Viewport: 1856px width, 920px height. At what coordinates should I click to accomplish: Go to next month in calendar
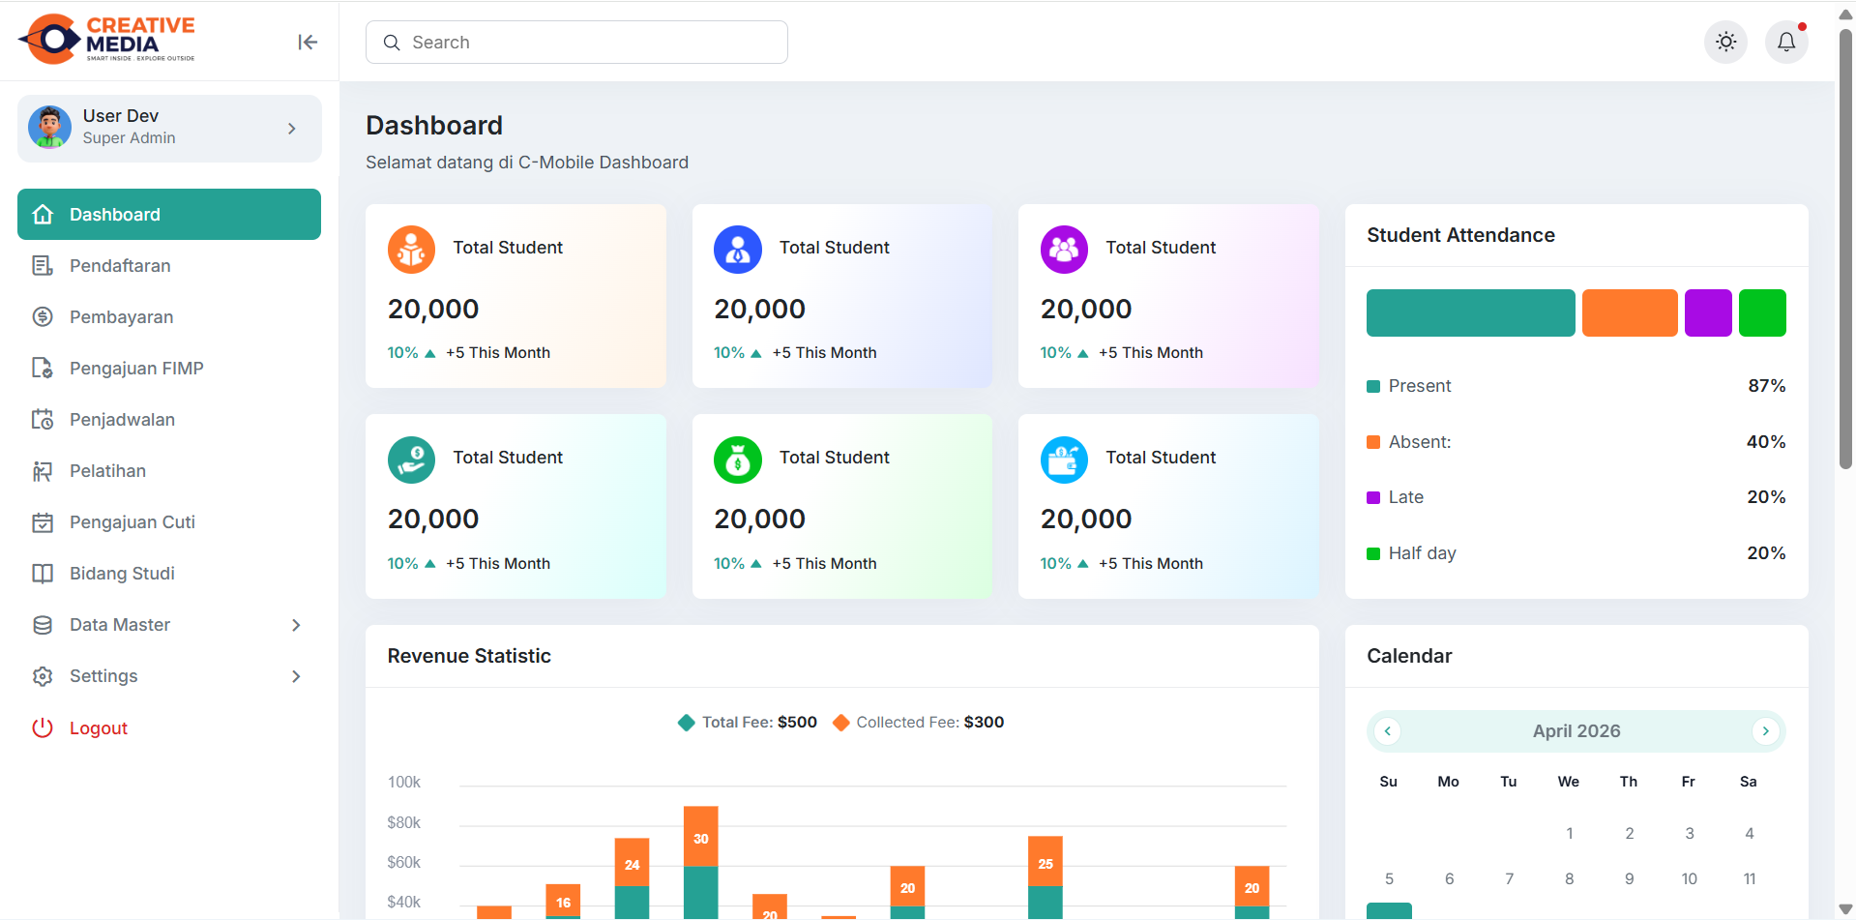pyautogui.click(x=1766, y=730)
